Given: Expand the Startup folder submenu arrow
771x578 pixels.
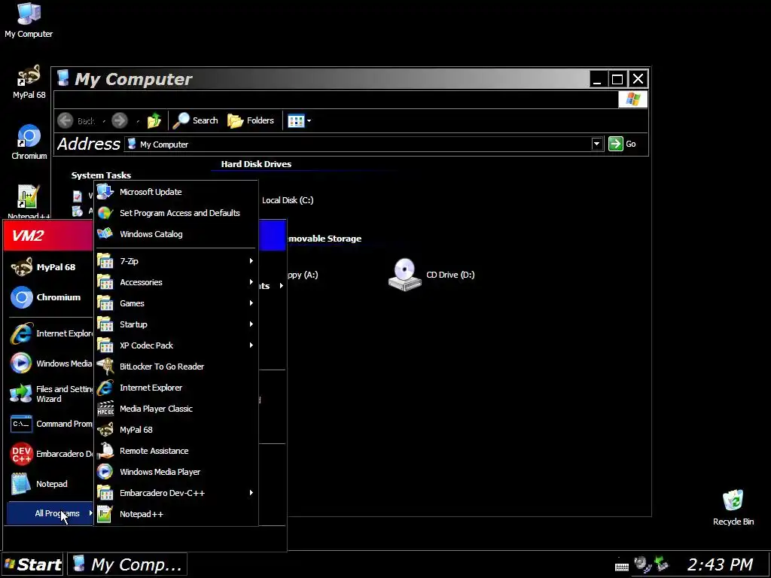Looking at the screenshot, I should (x=251, y=324).
